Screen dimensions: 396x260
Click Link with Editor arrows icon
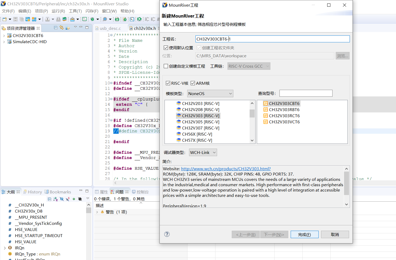pos(62,27)
